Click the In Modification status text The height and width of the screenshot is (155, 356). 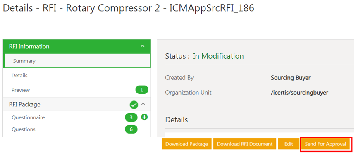click(x=218, y=56)
